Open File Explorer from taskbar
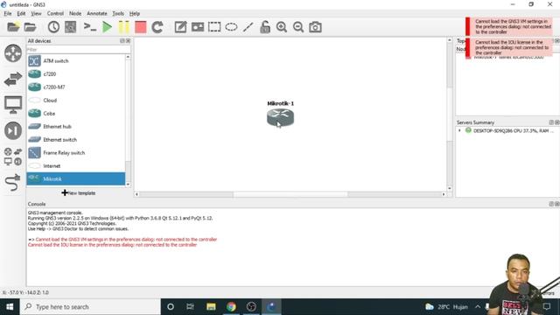 211,307
